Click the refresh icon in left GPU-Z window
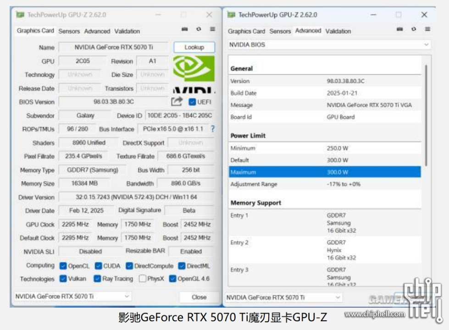The image size is (449, 330). tap(199, 29)
